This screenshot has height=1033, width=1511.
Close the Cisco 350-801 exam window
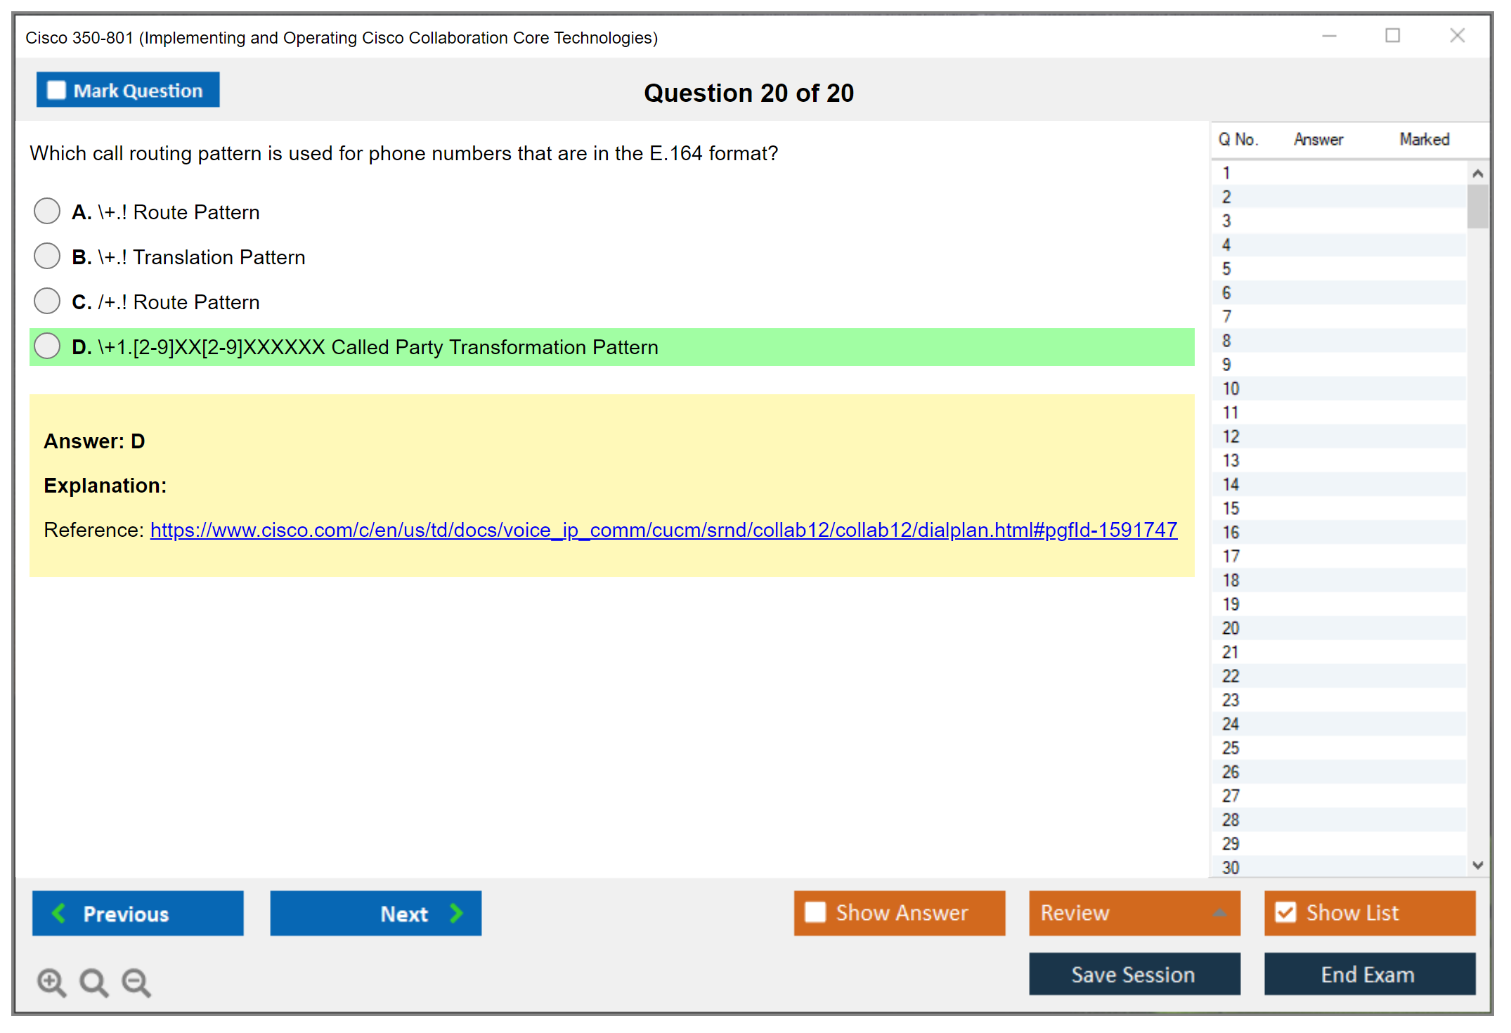tap(1457, 36)
